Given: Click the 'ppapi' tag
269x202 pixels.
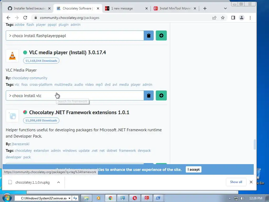Looking at the screenshot, I should pyautogui.click(x=52, y=24).
